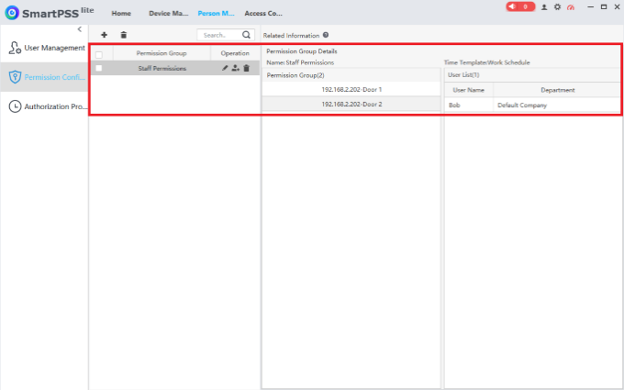The width and height of the screenshot is (624, 390).
Task: Click the Time Template: Work Schedule label
Action: (x=486, y=62)
